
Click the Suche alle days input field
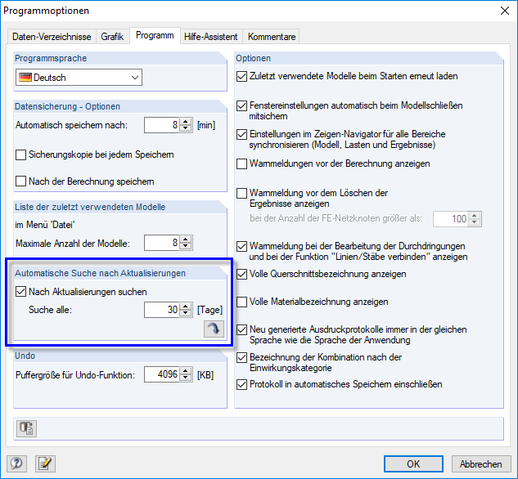(162, 310)
